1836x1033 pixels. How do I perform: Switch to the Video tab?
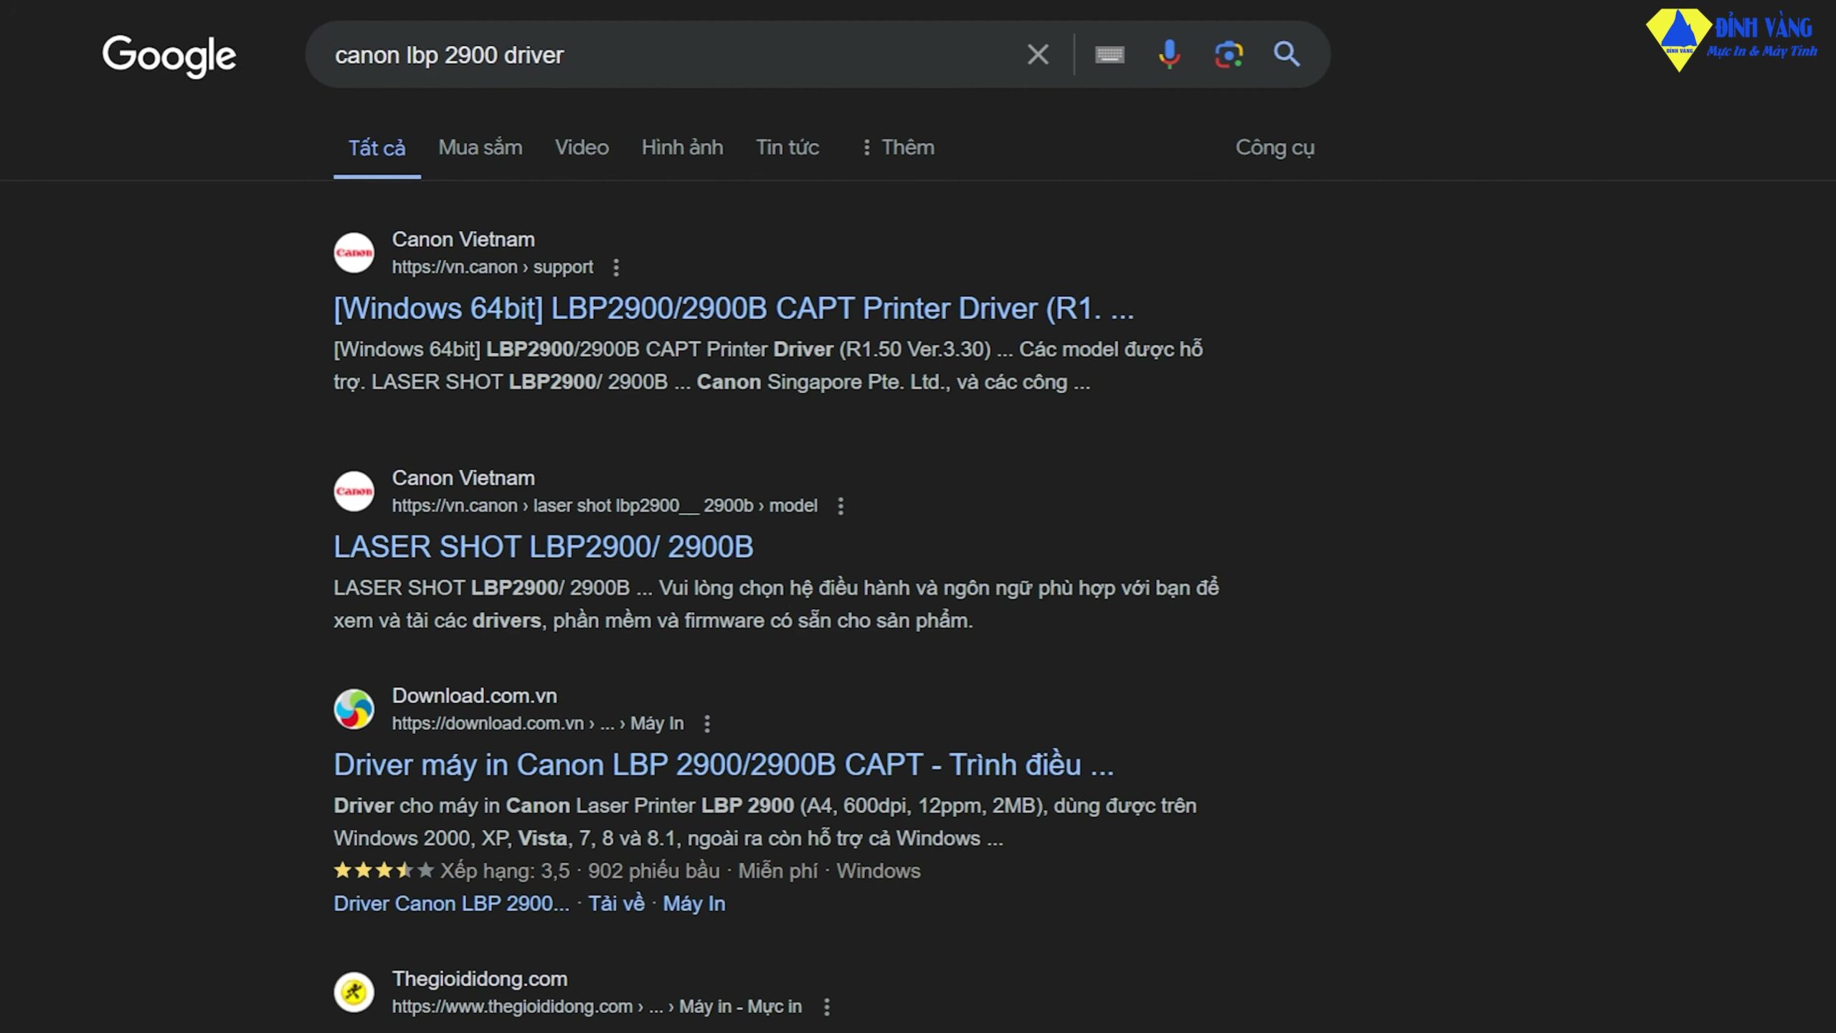582,148
